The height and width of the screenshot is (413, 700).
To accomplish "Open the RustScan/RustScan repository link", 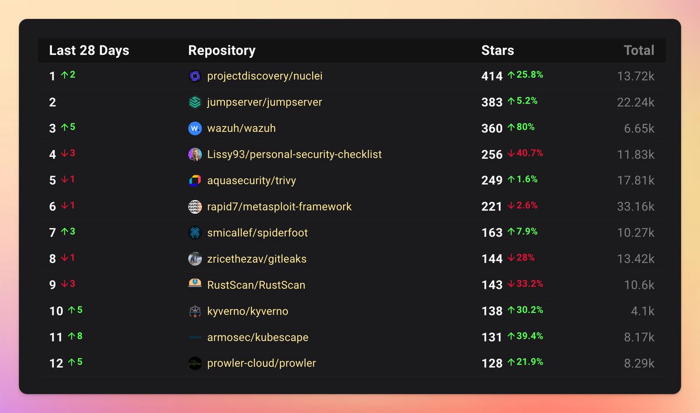I will (256, 285).
